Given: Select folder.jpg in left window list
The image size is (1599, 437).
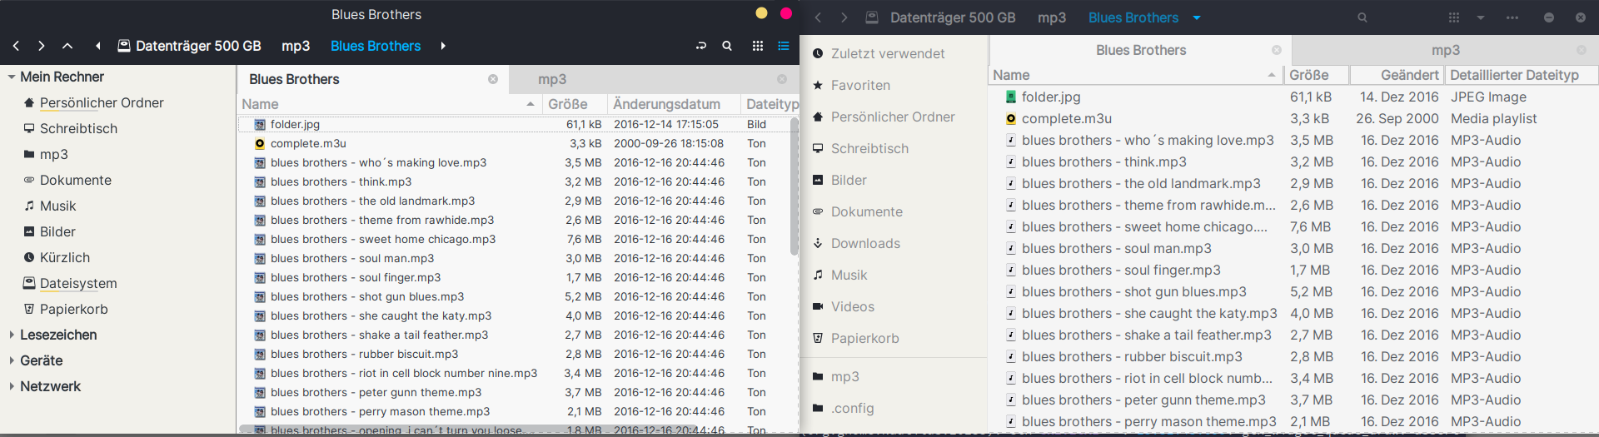Looking at the screenshot, I should point(295,125).
